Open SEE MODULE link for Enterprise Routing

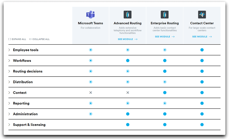point(164,37)
